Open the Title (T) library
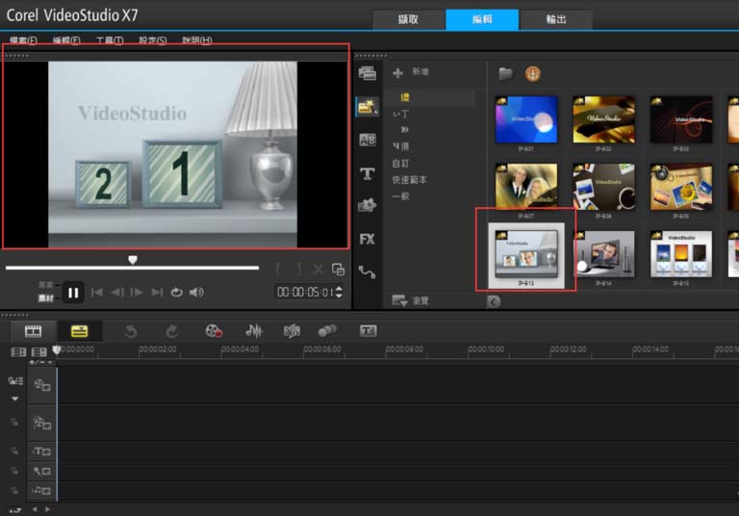 (x=368, y=173)
